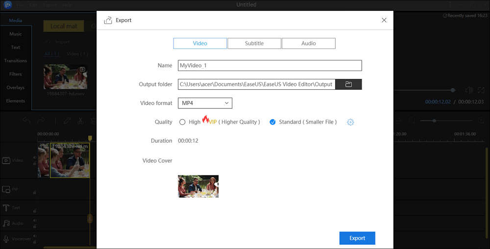Expand the Video format MP4 dropdown
Screen dimensions: 490x249
coord(204,103)
